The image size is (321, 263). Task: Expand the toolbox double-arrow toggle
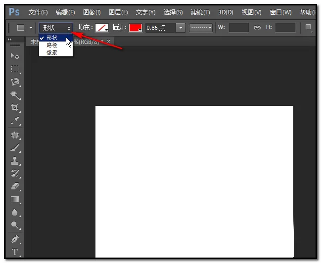(9, 39)
